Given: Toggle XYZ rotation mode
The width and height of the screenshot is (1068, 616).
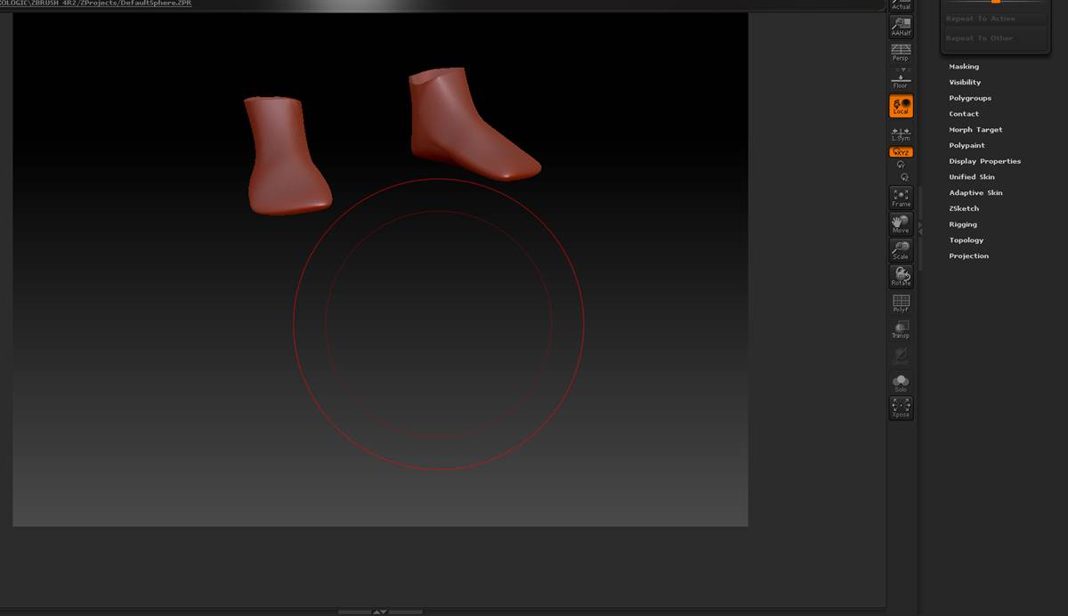Looking at the screenshot, I should coord(901,152).
